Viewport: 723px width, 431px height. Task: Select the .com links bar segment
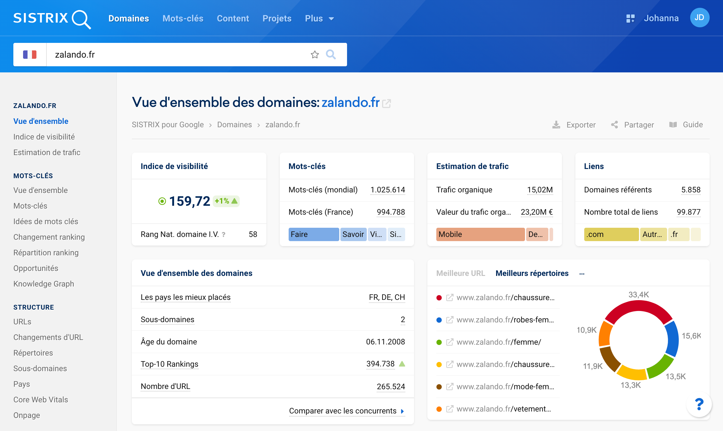(x=611, y=234)
